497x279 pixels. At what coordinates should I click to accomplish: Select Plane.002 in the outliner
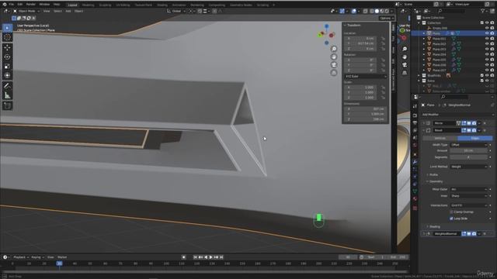(439, 44)
